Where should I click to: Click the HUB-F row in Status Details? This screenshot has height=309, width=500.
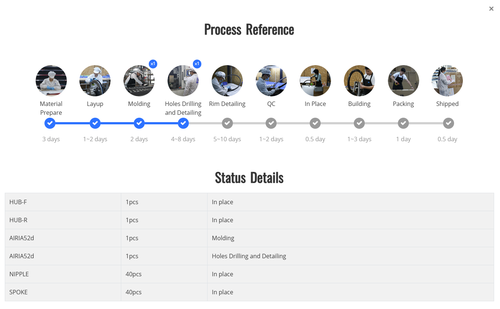click(249, 202)
